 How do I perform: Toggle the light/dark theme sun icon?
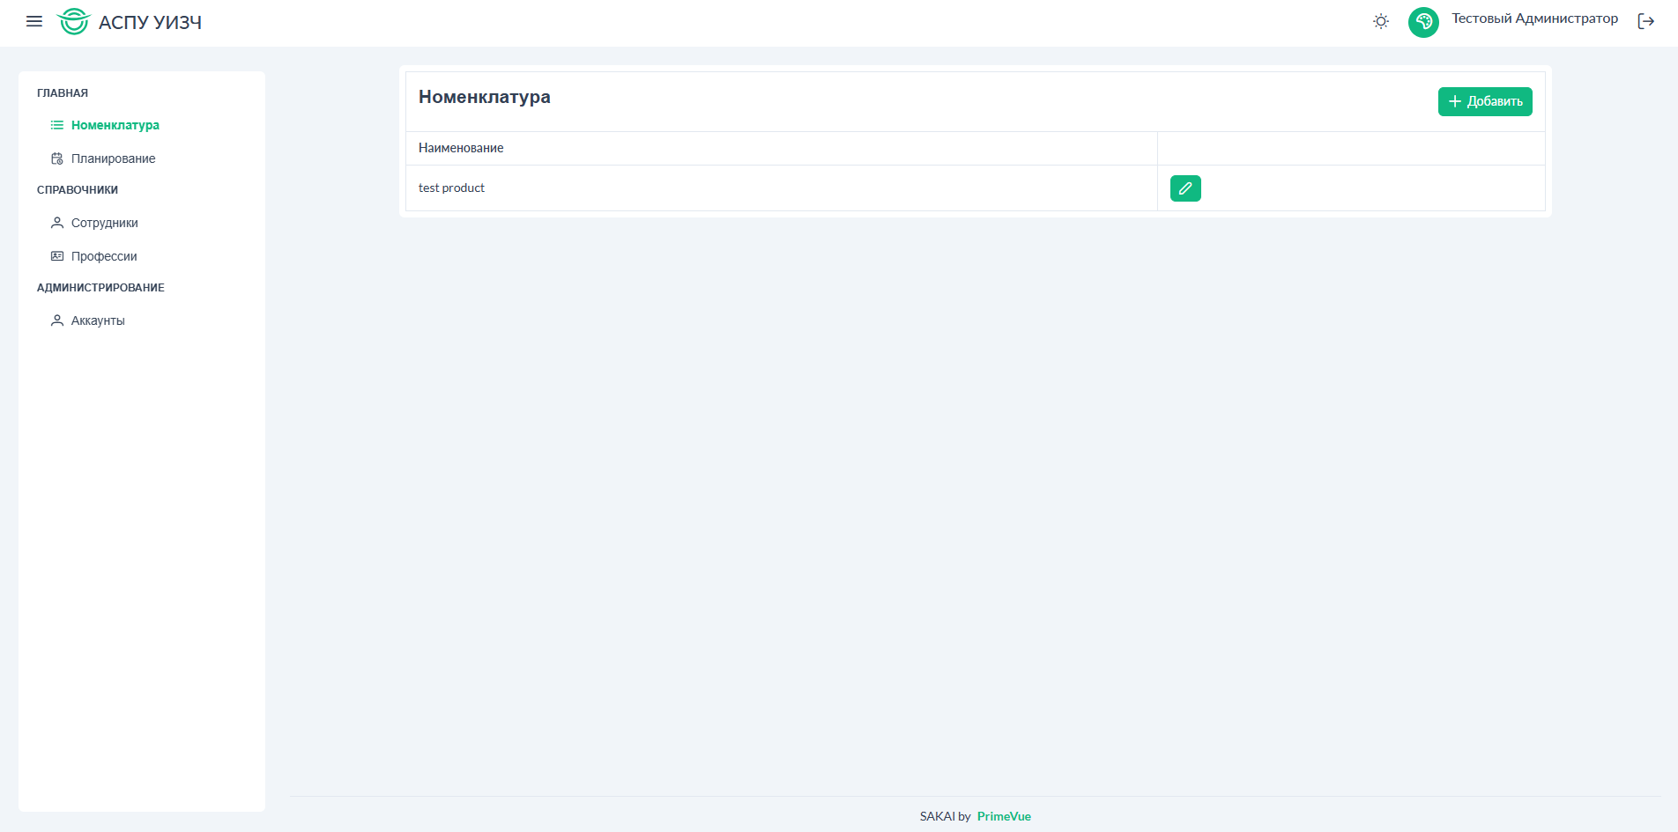pyautogui.click(x=1380, y=21)
